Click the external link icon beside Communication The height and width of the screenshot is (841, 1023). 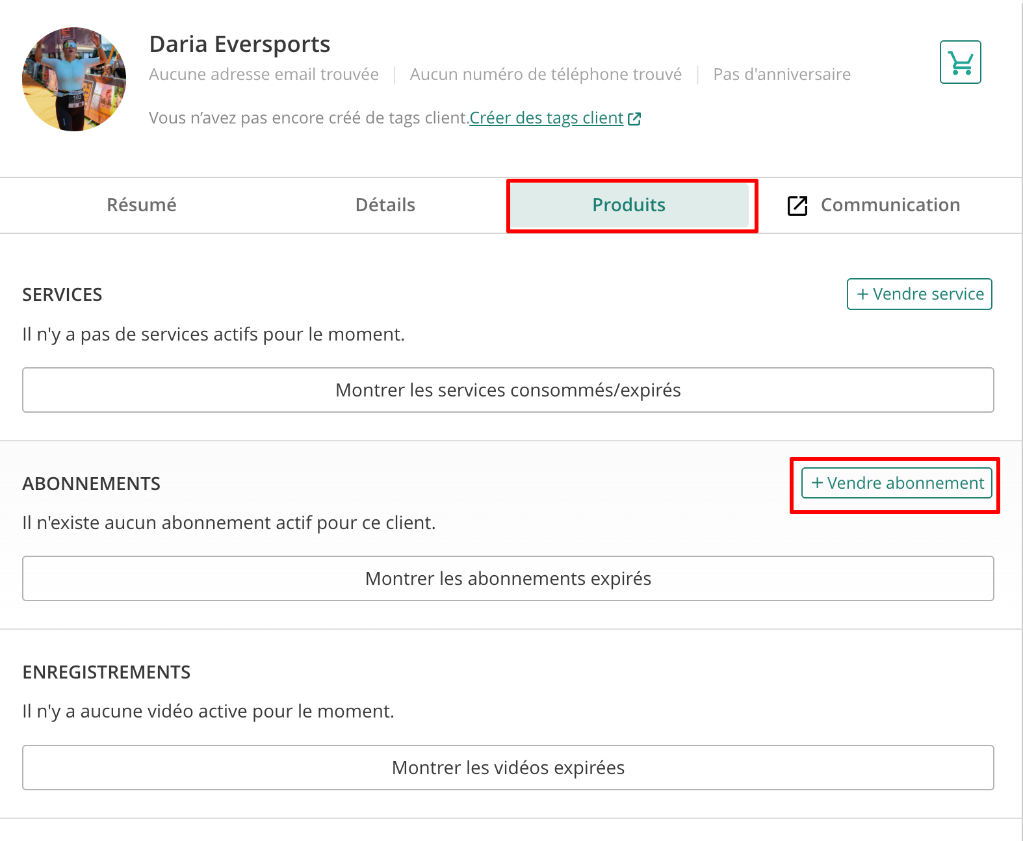(797, 205)
